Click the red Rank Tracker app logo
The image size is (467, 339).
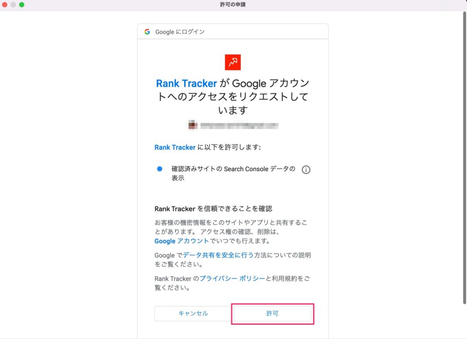click(233, 62)
